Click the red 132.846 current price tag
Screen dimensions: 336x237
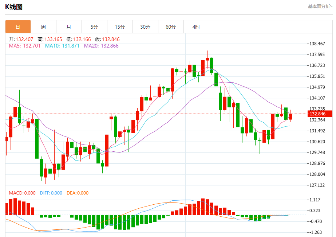point(320,114)
